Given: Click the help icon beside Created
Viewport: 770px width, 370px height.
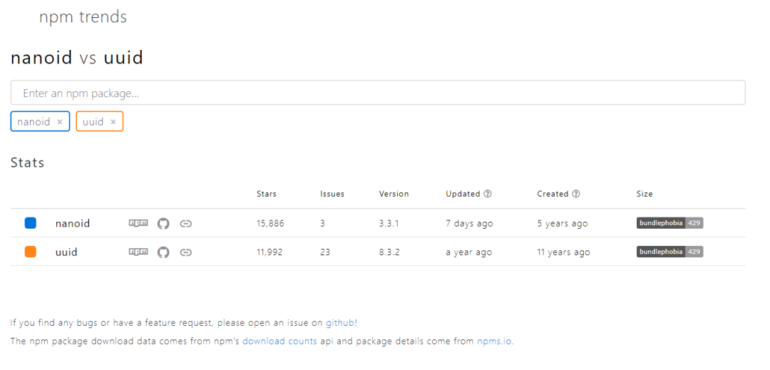Looking at the screenshot, I should point(576,194).
